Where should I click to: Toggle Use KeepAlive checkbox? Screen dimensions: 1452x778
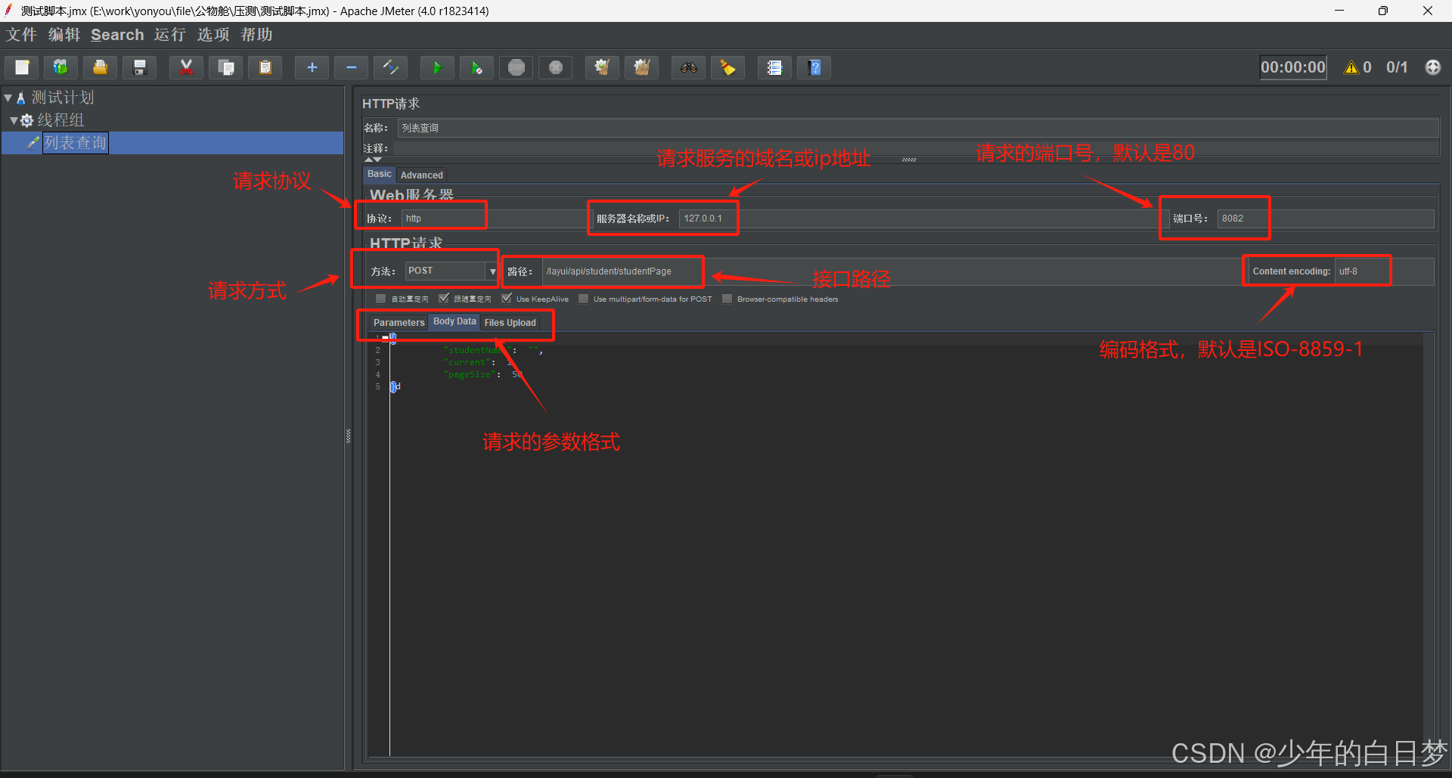coord(507,299)
